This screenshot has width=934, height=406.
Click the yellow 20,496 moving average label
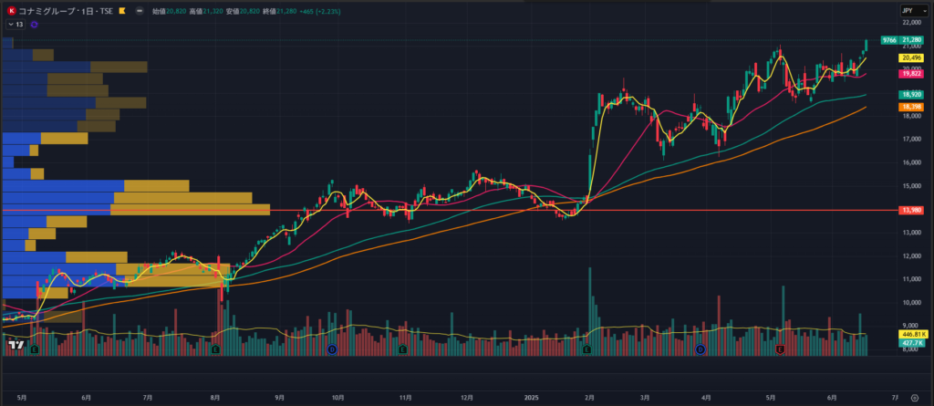[911, 57]
